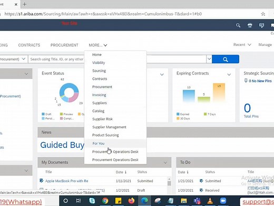Click the printer icon in header

(x=250, y=25)
